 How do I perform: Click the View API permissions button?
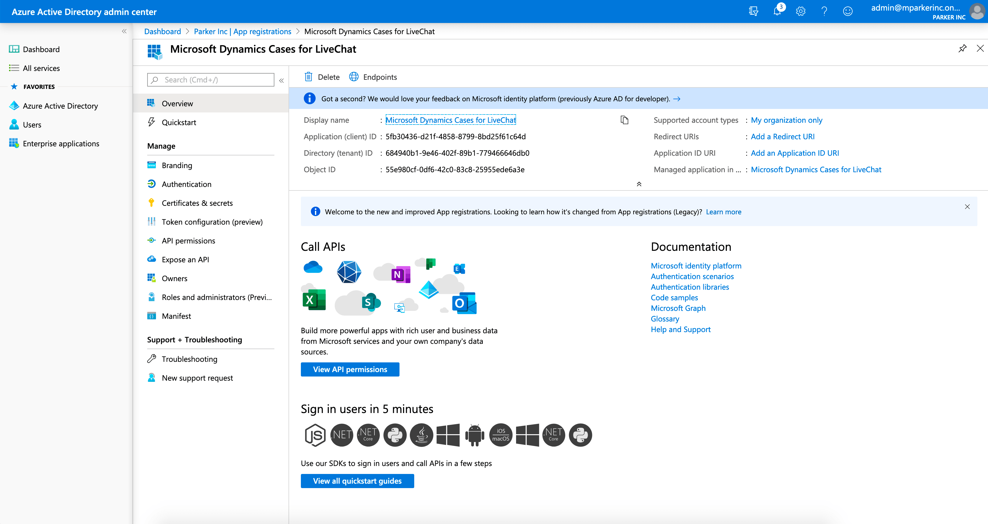350,369
